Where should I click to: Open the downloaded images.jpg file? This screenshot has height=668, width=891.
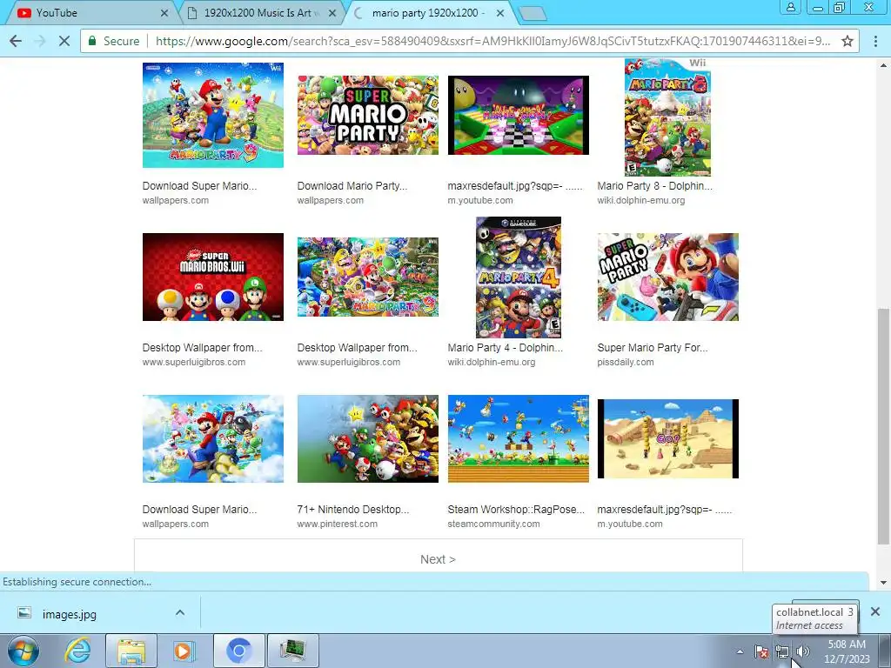70,614
